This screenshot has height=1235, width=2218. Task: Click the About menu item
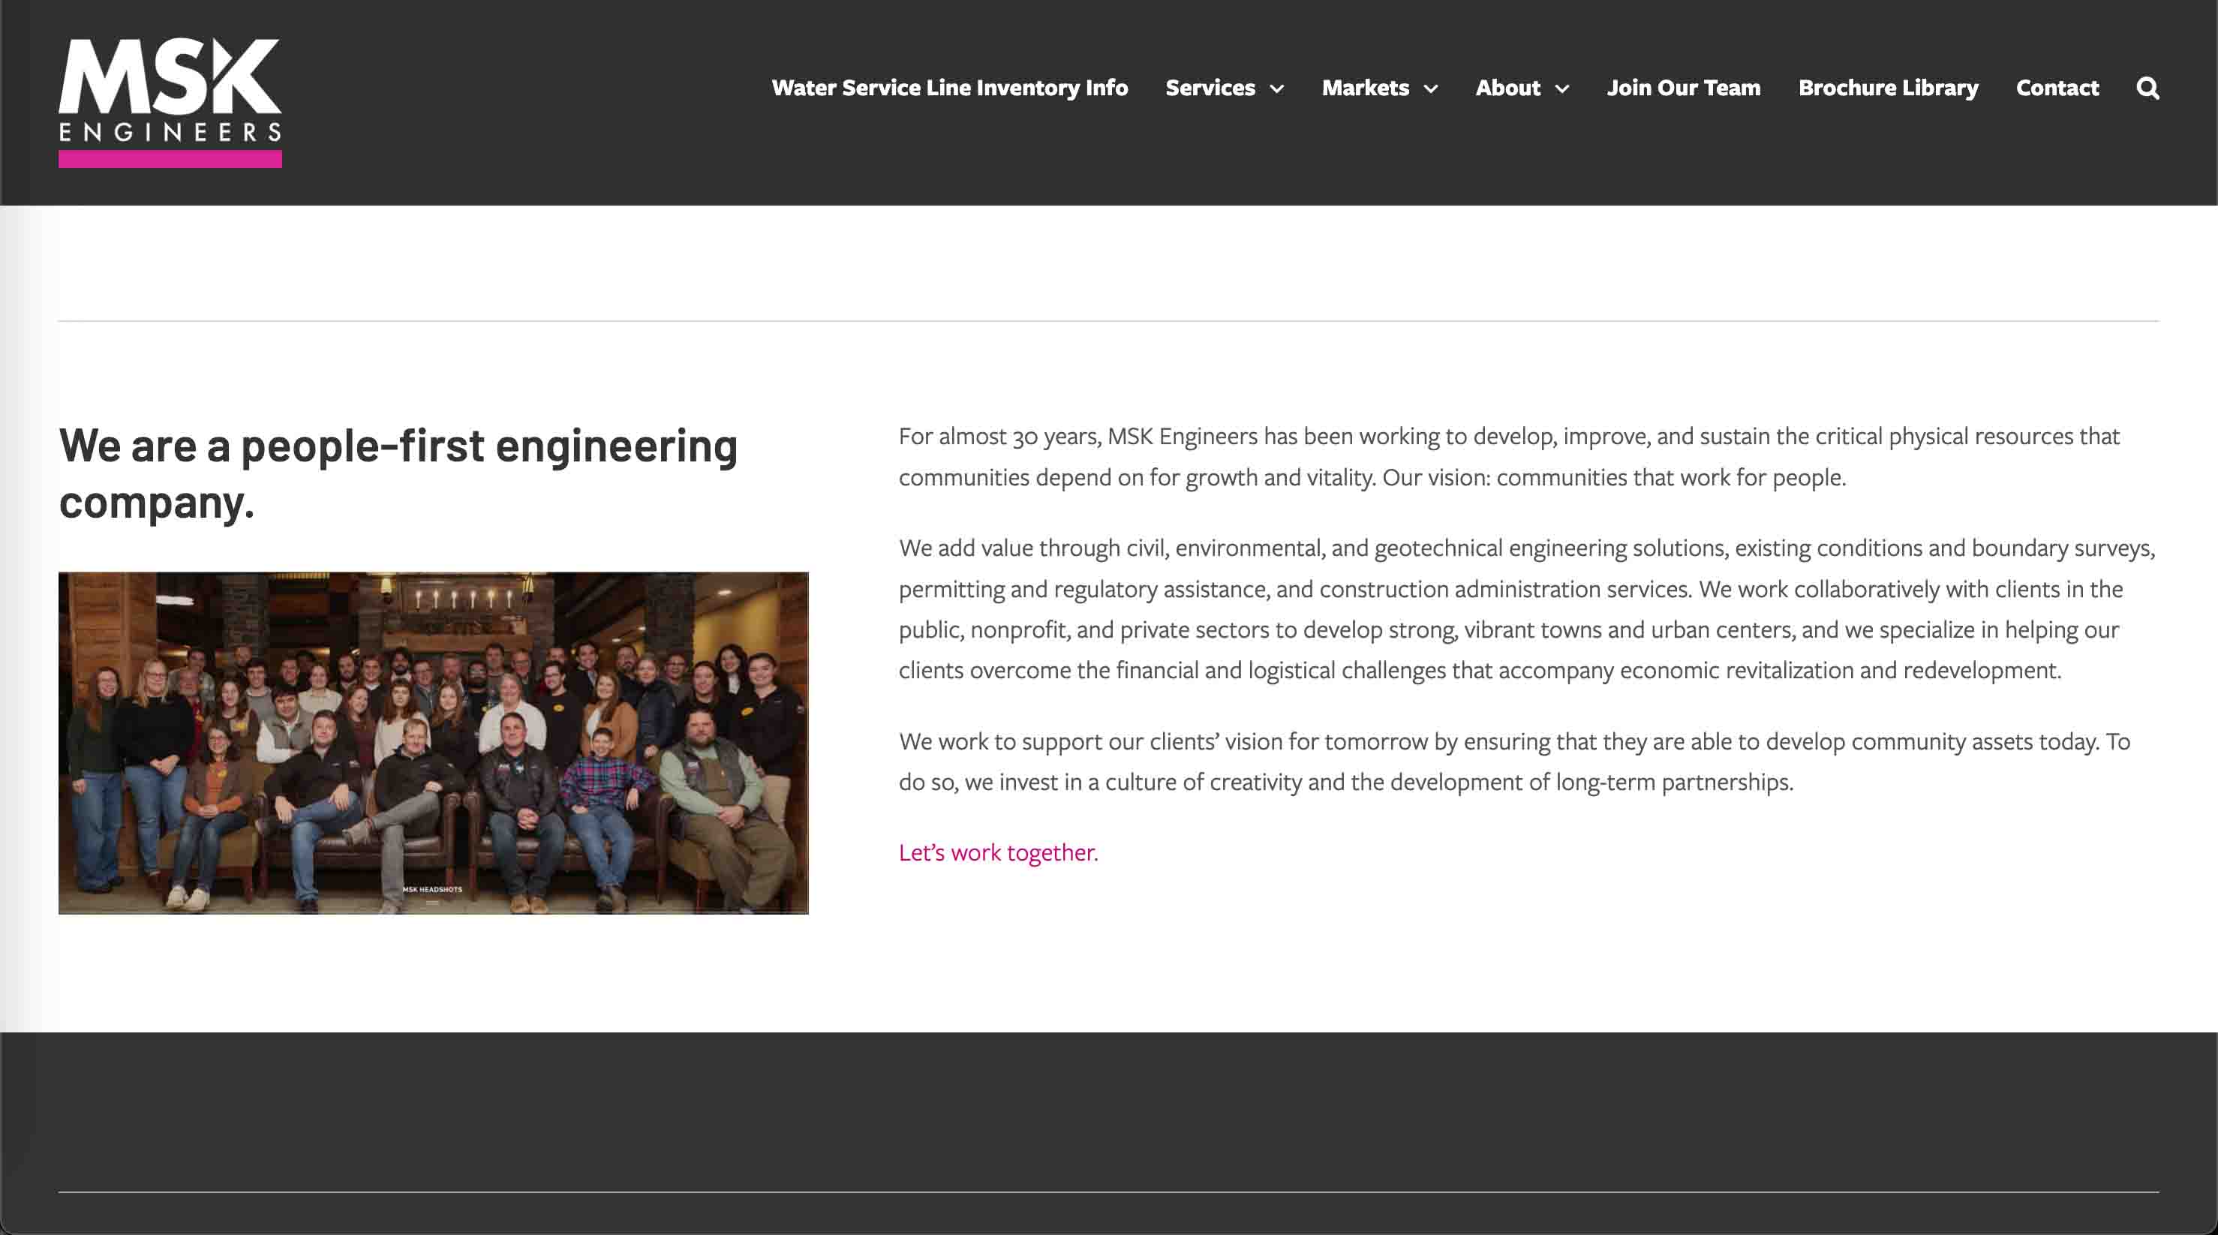[x=1507, y=88]
